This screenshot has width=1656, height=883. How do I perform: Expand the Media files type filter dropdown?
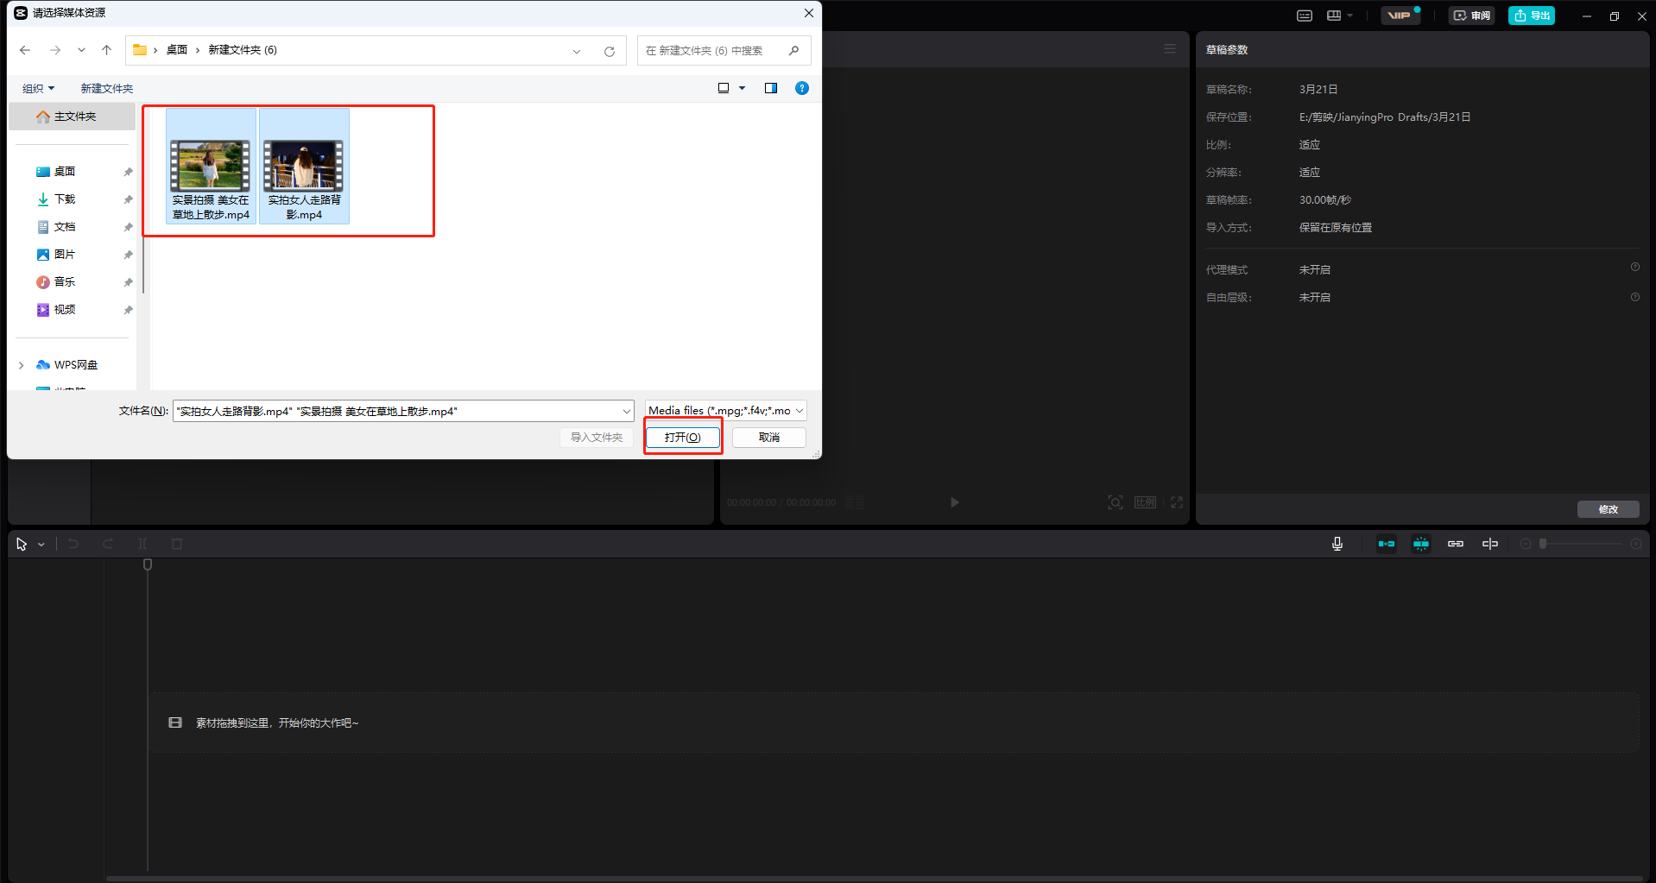[800, 411]
